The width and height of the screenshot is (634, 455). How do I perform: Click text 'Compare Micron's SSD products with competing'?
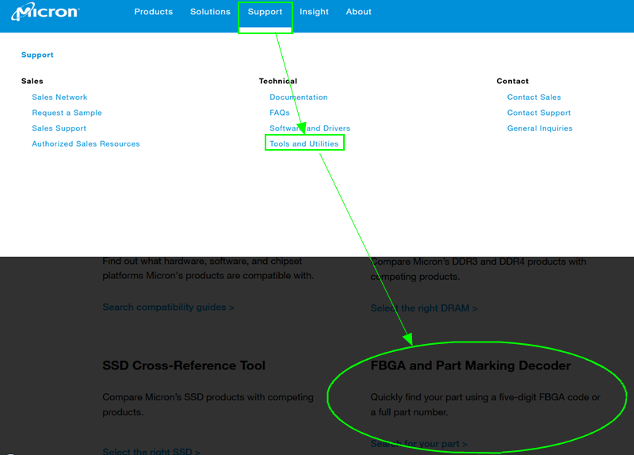pyautogui.click(x=208, y=397)
